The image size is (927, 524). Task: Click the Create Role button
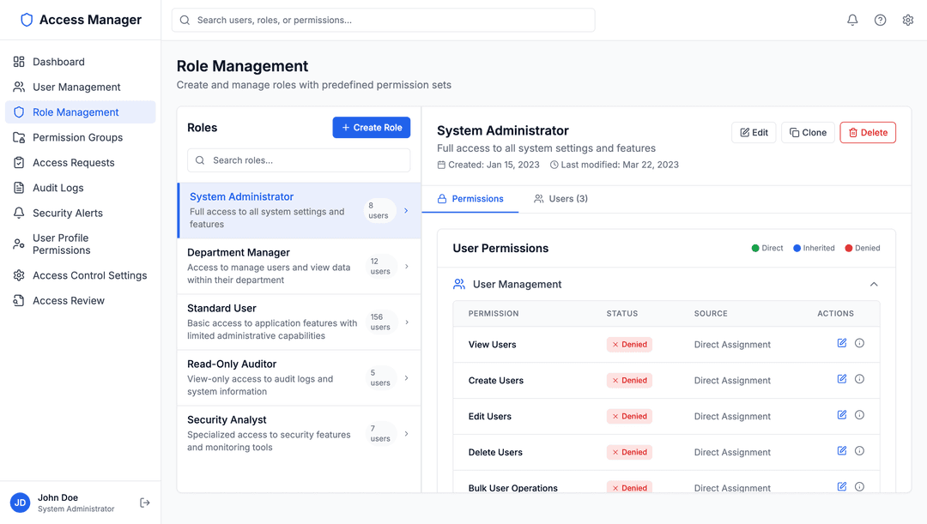372,127
